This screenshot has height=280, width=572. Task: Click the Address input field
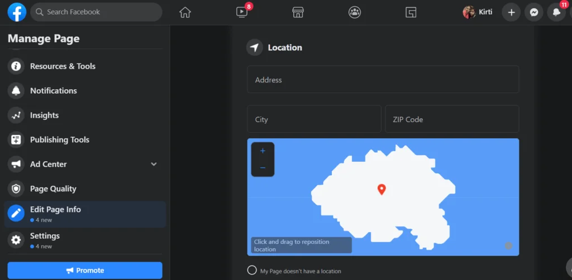pyautogui.click(x=383, y=80)
